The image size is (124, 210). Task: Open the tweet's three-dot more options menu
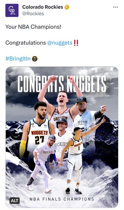pos(115,7)
